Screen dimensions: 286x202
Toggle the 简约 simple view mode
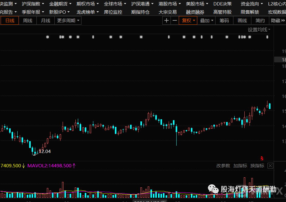(x=260, y=20)
